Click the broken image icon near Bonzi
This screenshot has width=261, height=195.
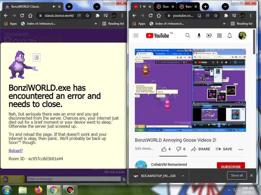click(36, 57)
